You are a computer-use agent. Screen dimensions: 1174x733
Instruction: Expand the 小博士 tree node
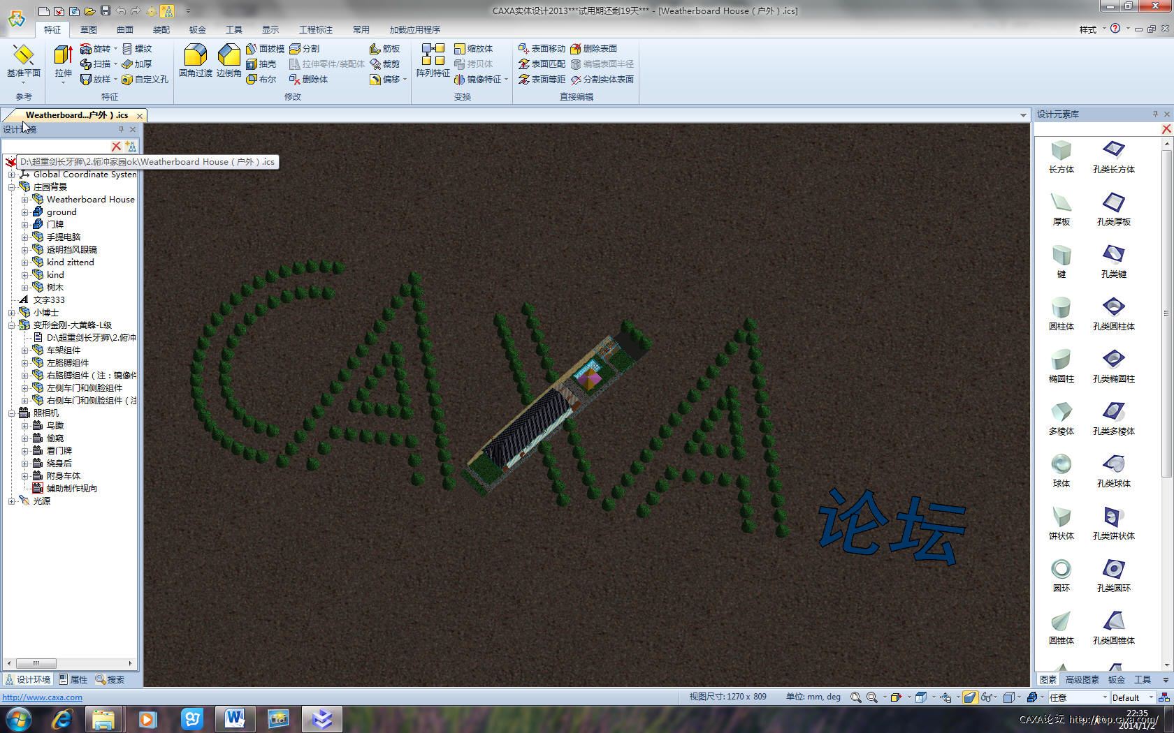coord(12,313)
